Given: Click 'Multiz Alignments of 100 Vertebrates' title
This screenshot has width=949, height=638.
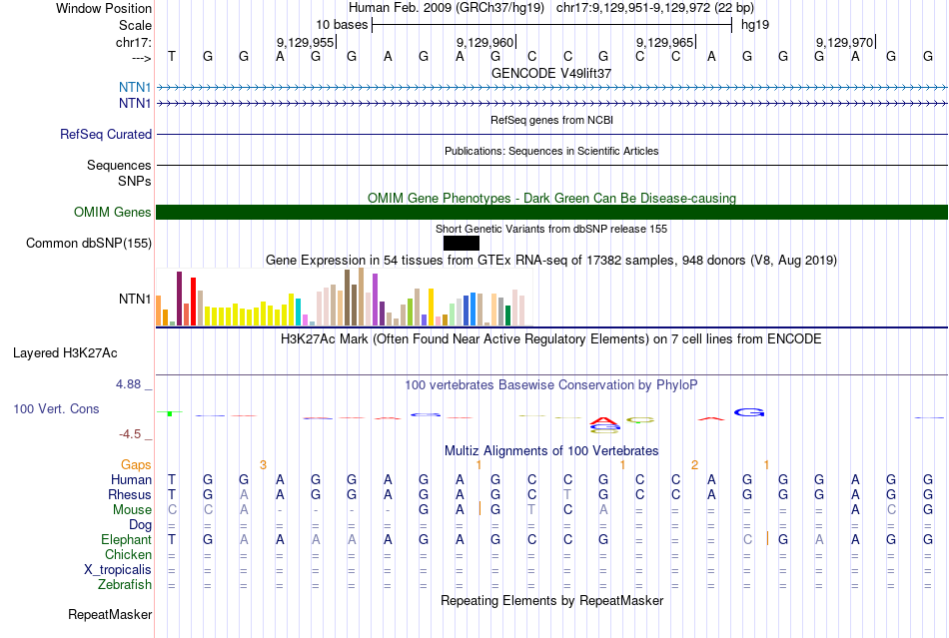Looking at the screenshot, I should pyautogui.click(x=551, y=450).
